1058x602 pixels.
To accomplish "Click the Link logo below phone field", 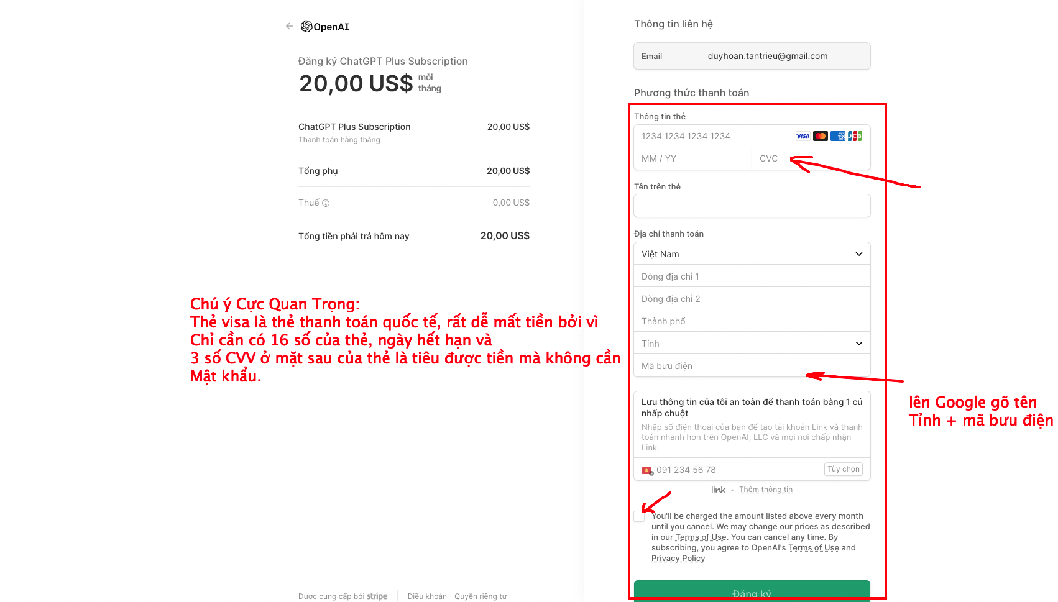I will coord(718,490).
